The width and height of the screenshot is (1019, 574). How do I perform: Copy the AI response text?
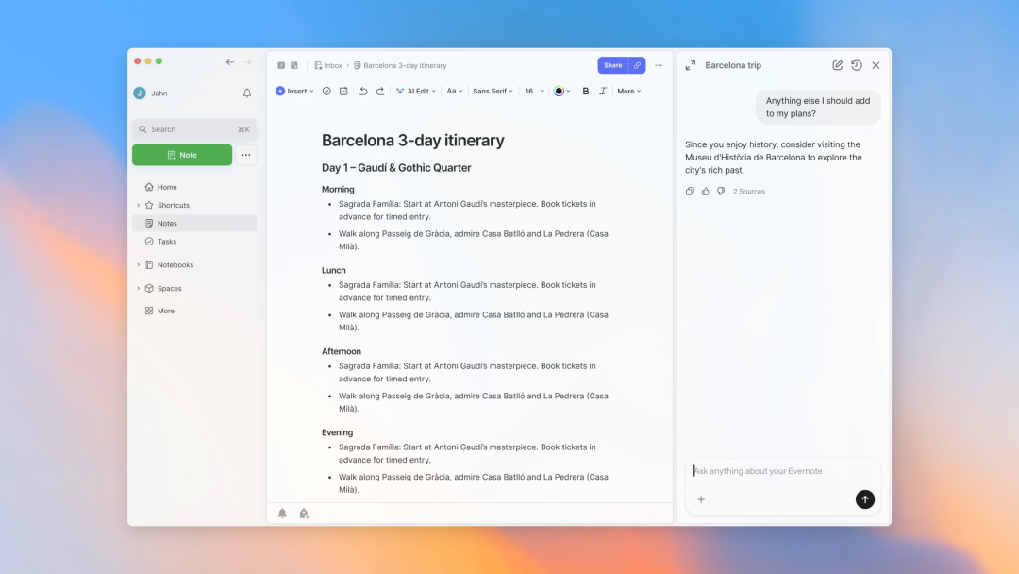point(690,192)
